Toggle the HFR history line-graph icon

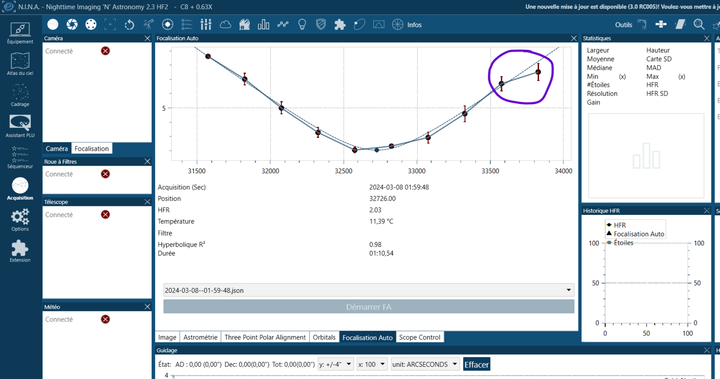point(283,24)
